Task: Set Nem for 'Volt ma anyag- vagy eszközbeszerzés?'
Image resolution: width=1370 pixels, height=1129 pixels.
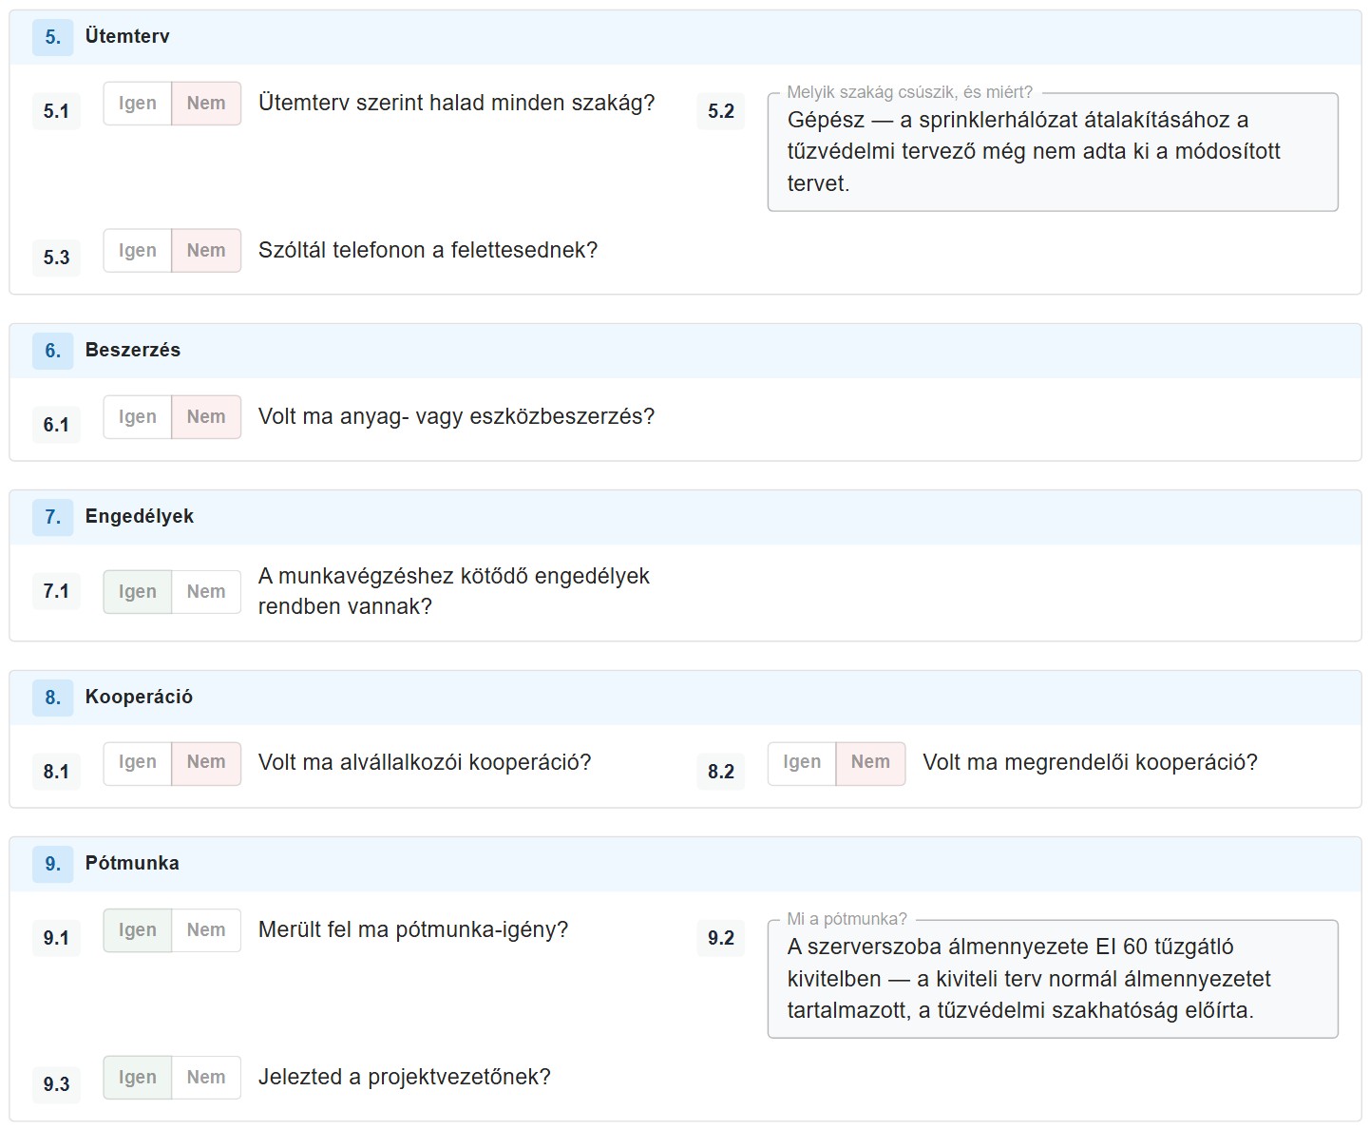Action: point(206,417)
